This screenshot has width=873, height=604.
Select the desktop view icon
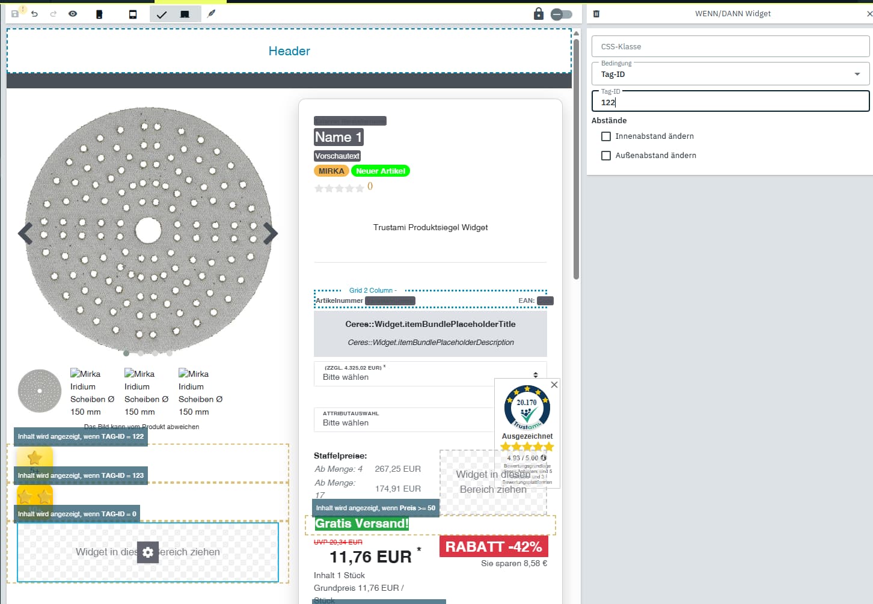click(x=185, y=14)
